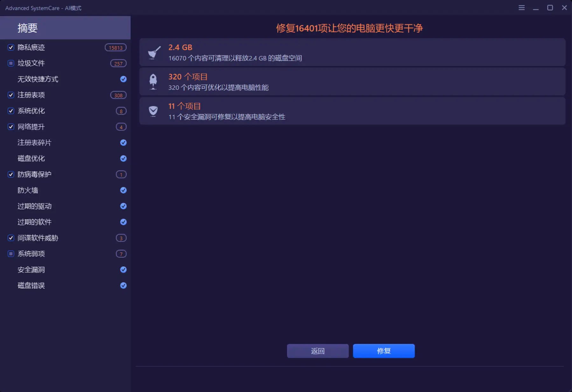Click the 308 badge next to 注册表项
572x392 pixels.
click(x=118, y=95)
